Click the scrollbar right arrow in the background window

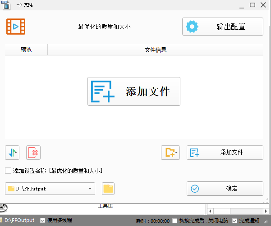[266, 211]
